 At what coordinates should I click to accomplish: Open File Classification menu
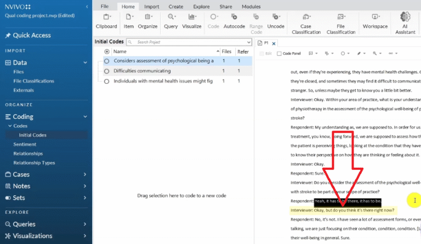coord(341,24)
